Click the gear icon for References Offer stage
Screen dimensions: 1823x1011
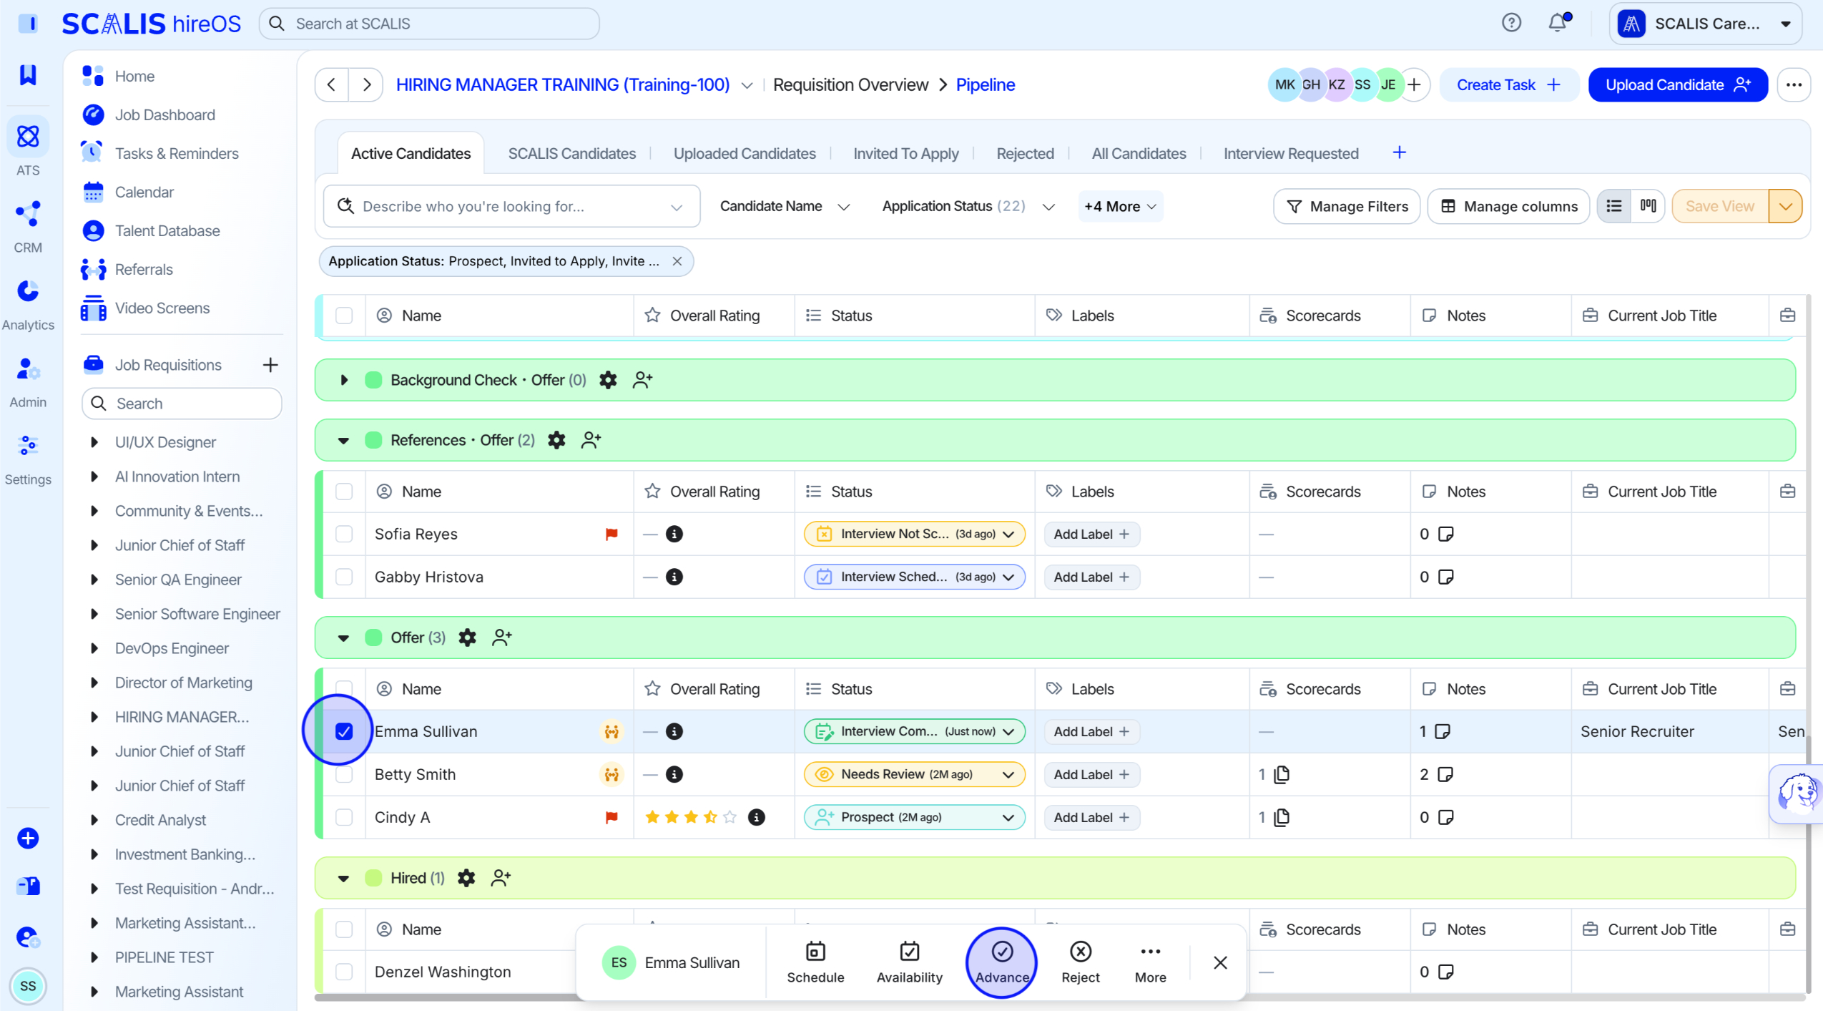556,440
